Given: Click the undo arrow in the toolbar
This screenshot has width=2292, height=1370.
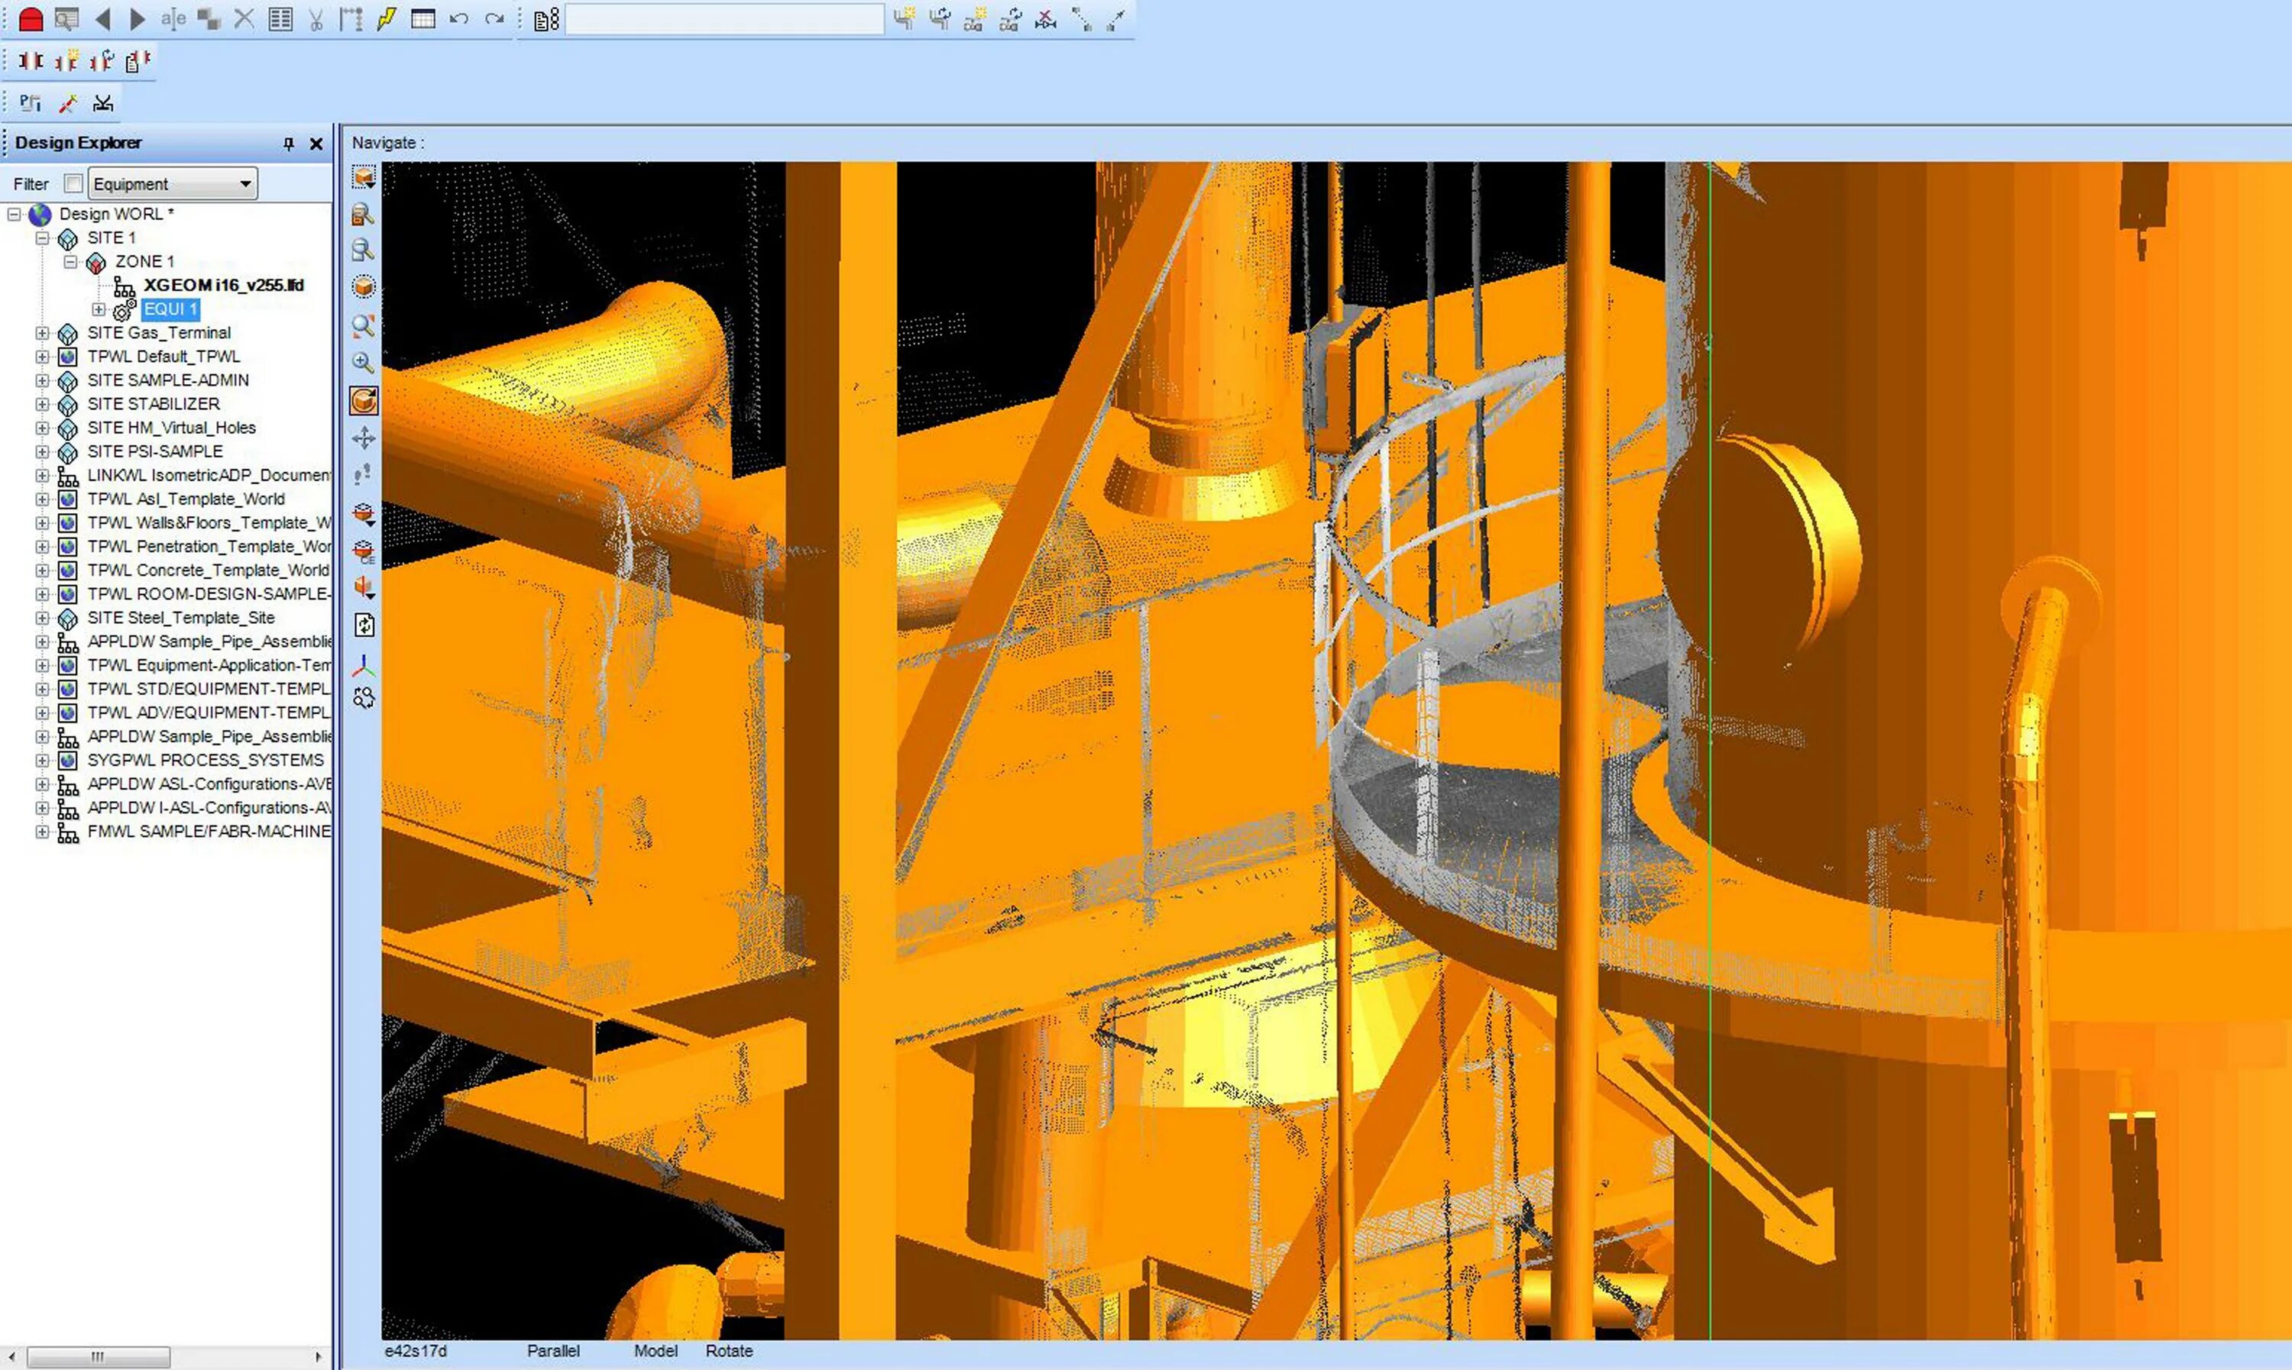Looking at the screenshot, I should pos(458,19).
